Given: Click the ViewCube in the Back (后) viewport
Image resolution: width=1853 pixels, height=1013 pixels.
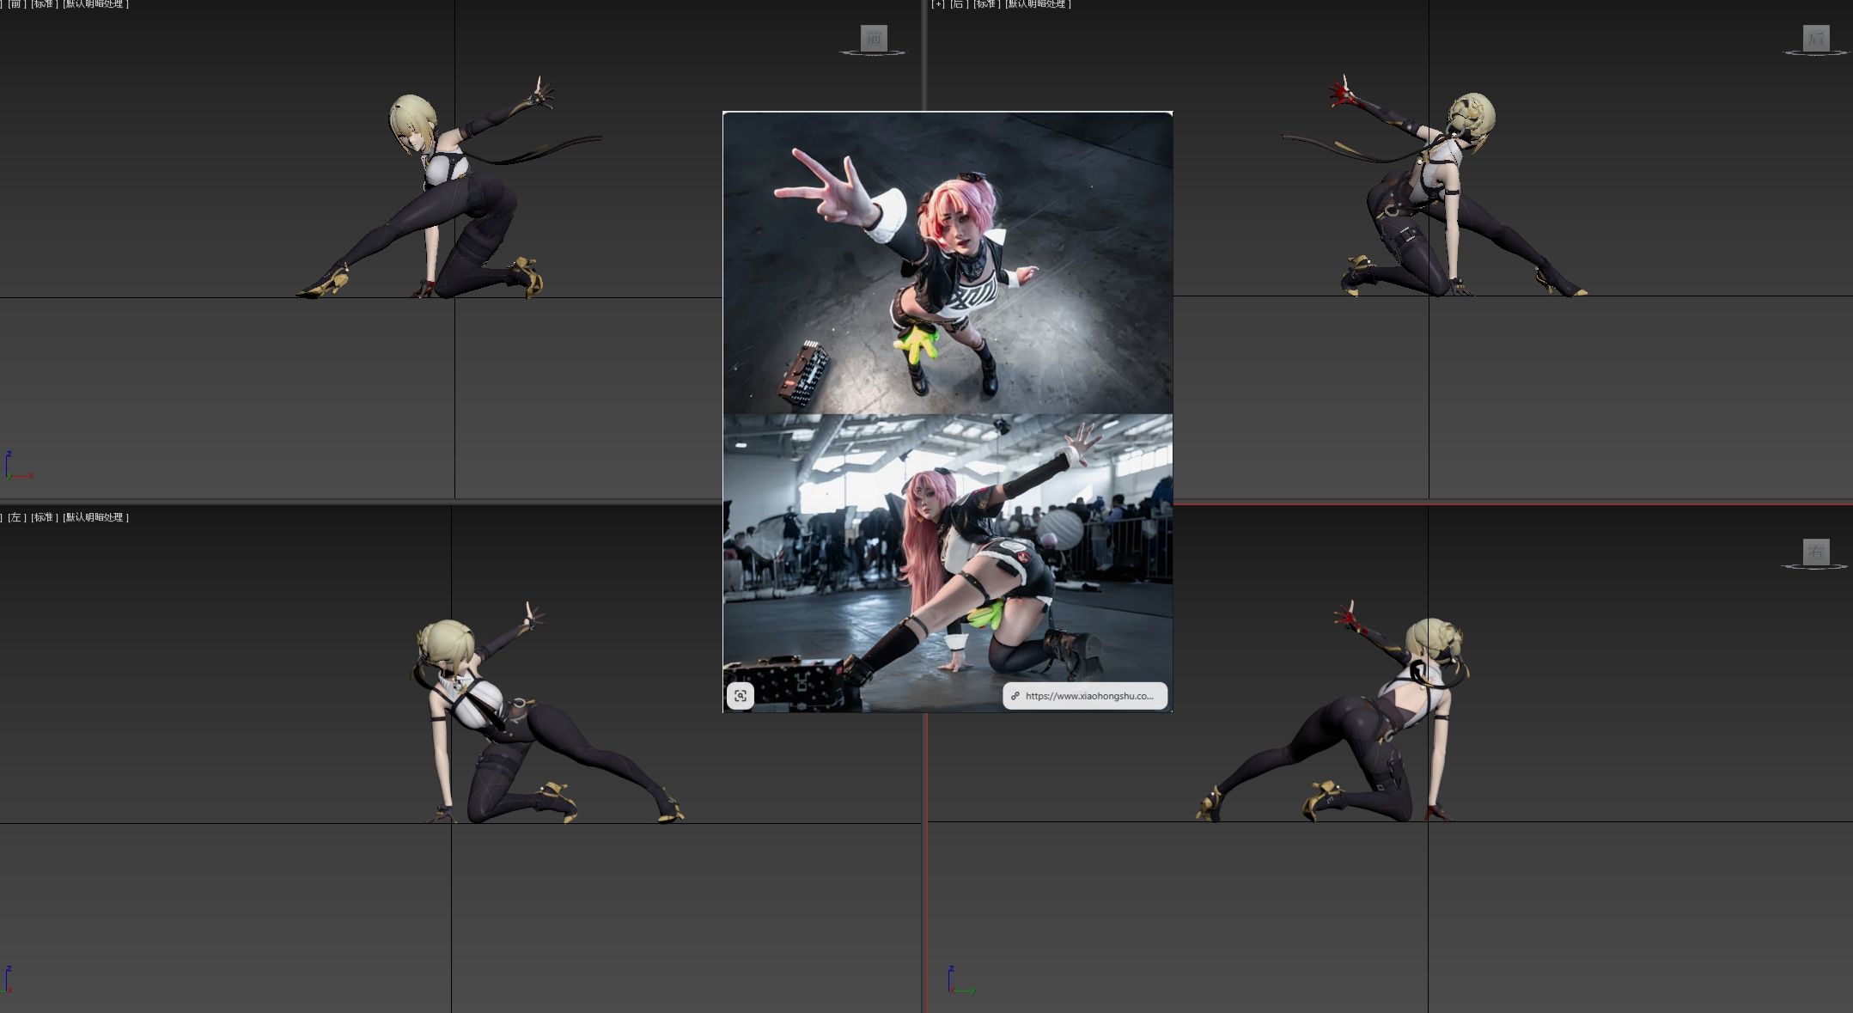Looking at the screenshot, I should click(x=1815, y=39).
